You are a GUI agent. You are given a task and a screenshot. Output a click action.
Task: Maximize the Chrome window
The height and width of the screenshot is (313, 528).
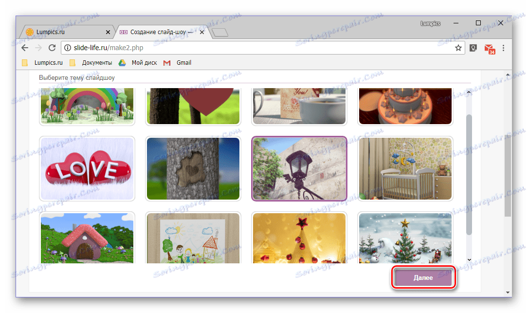pos(478,23)
